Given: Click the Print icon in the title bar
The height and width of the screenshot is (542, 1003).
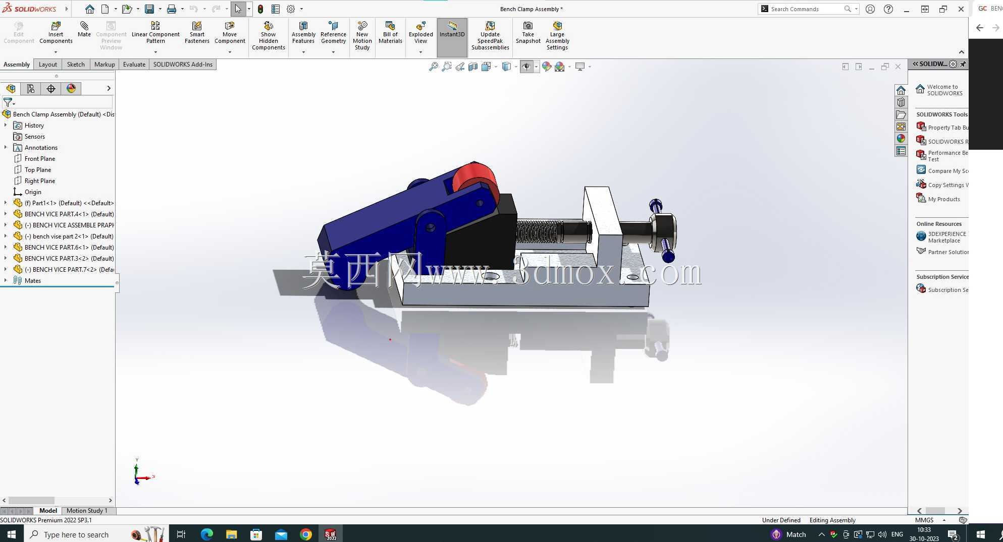Looking at the screenshot, I should [172, 9].
